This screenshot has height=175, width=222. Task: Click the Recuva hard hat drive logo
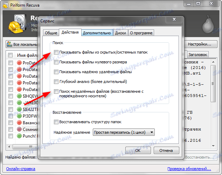(17, 24)
